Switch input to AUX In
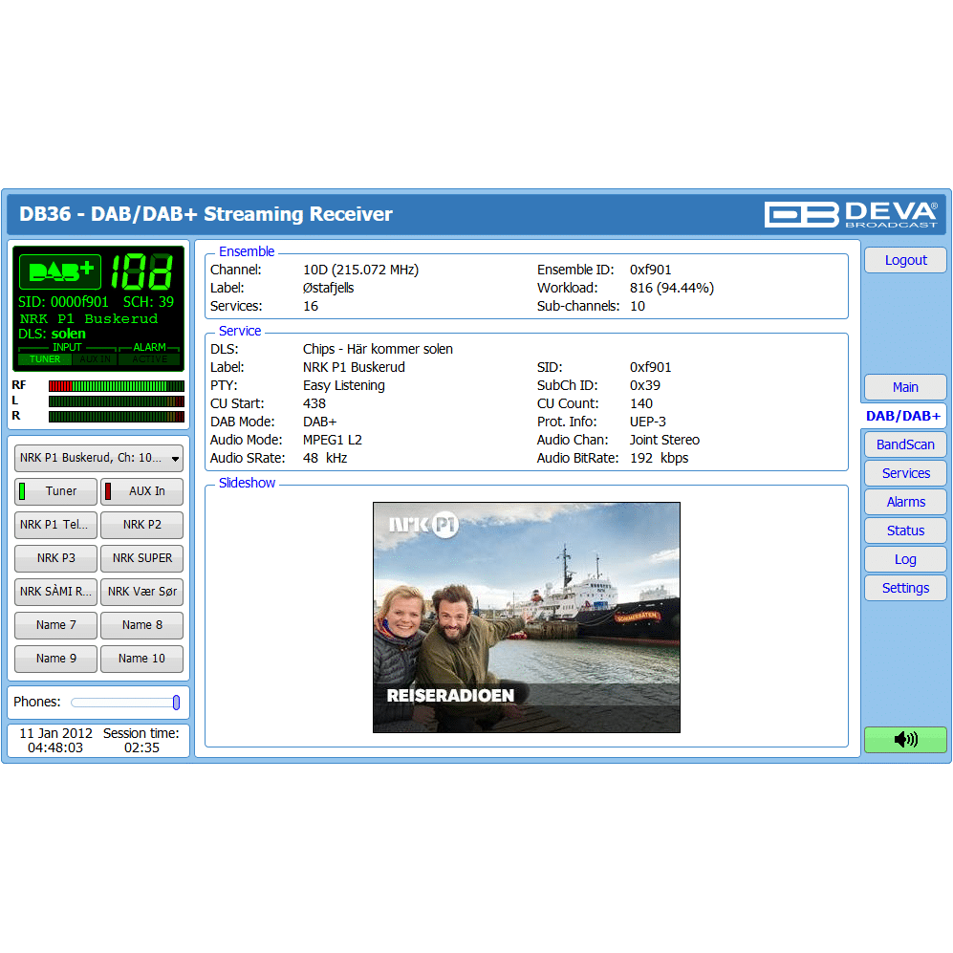The height and width of the screenshot is (953, 953). coord(141,491)
